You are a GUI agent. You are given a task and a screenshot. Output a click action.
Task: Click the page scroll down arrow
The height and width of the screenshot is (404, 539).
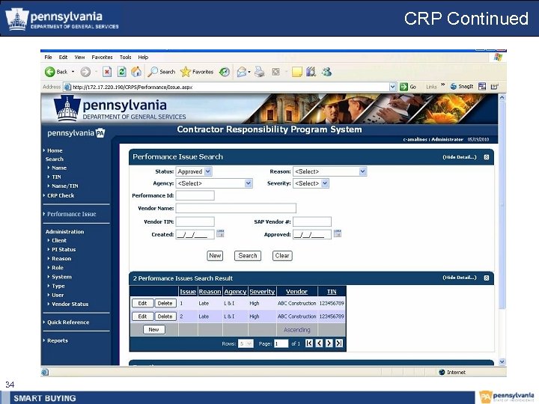point(502,362)
